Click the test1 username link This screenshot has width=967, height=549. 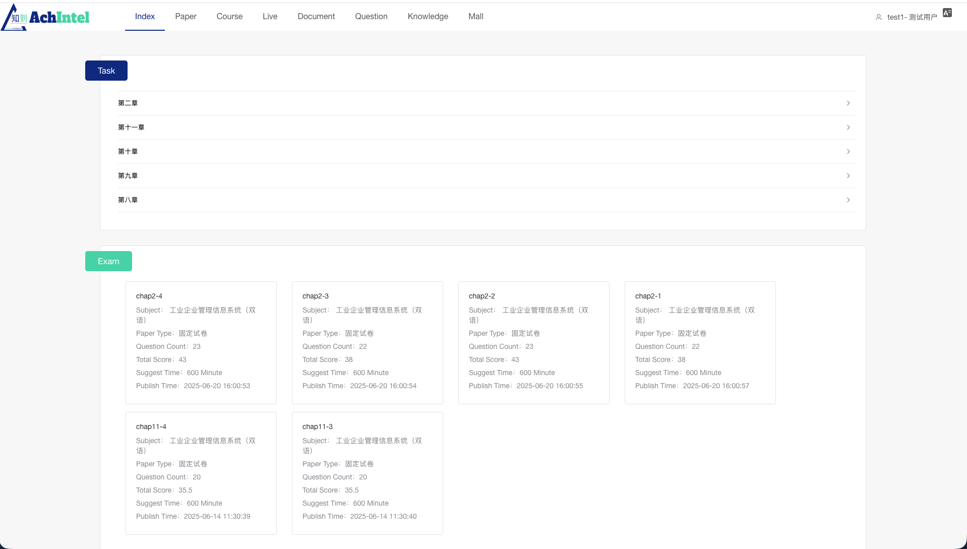(912, 17)
